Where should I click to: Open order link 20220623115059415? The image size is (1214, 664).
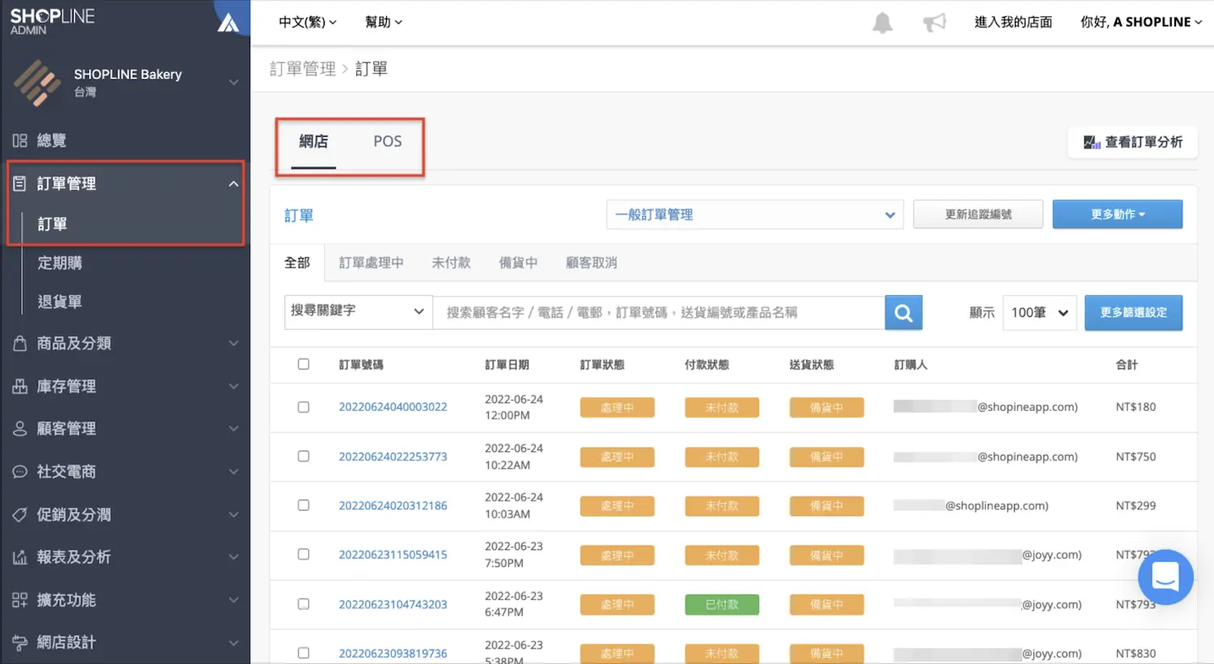point(393,555)
